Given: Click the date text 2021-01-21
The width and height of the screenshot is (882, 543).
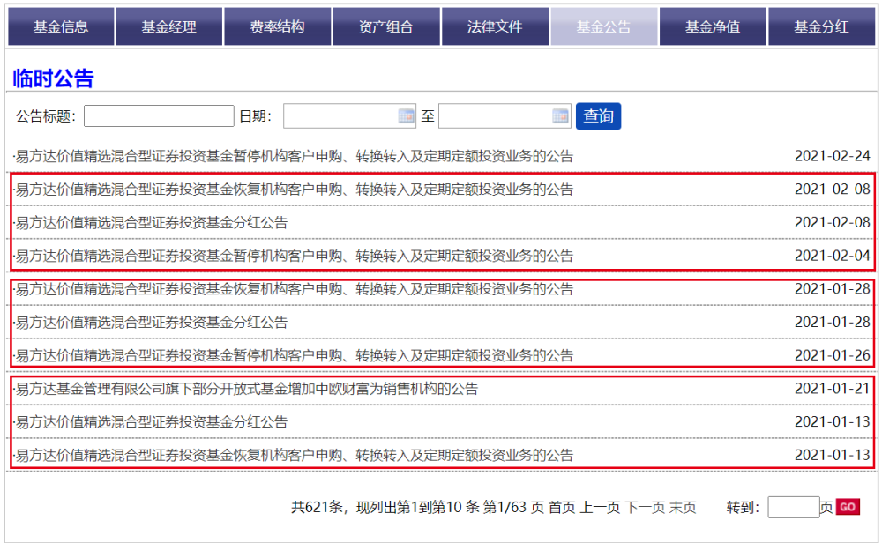Looking at the screenshot, I should click(832, 388).
